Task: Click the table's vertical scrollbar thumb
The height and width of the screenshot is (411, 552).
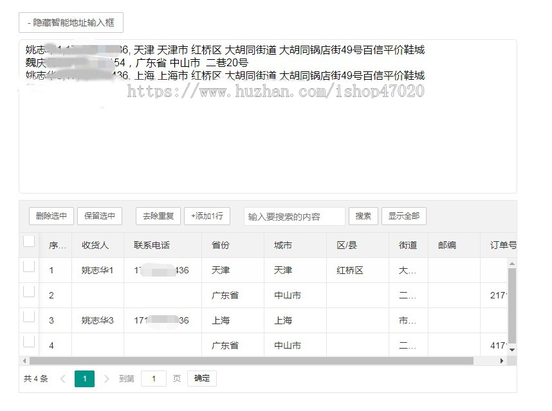Action: tap(512, 305)
